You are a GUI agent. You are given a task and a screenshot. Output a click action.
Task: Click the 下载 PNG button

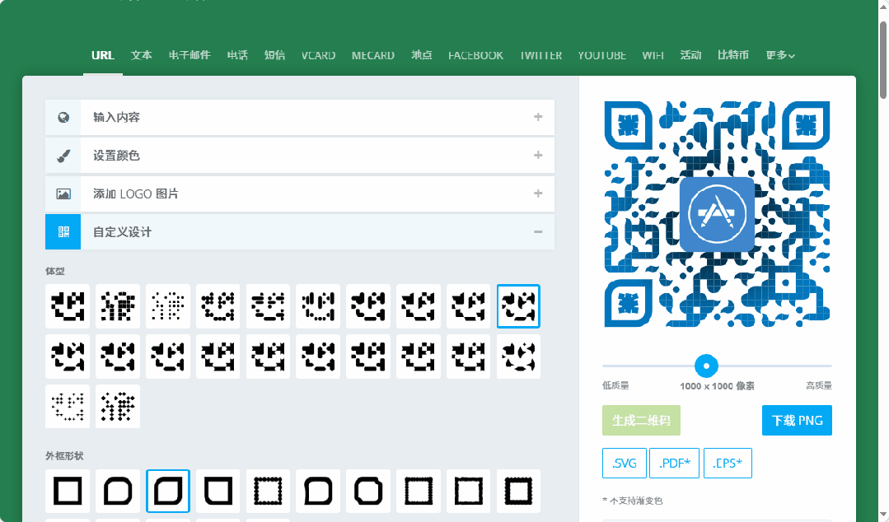coord(798,421)
